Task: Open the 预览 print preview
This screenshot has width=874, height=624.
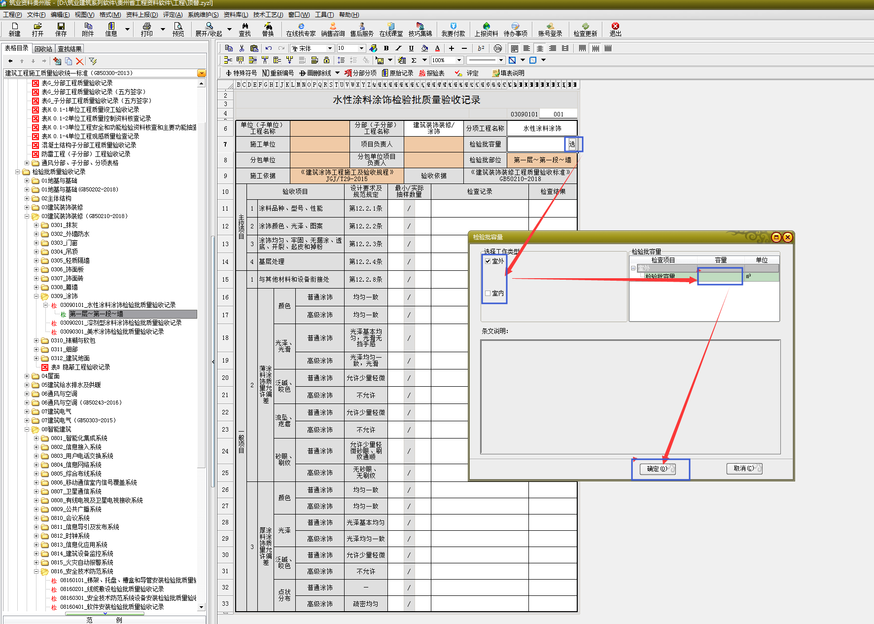Action: [178, 29]
